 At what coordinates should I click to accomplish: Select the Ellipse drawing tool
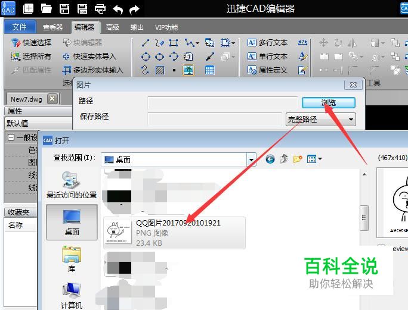tap(159, 57)
